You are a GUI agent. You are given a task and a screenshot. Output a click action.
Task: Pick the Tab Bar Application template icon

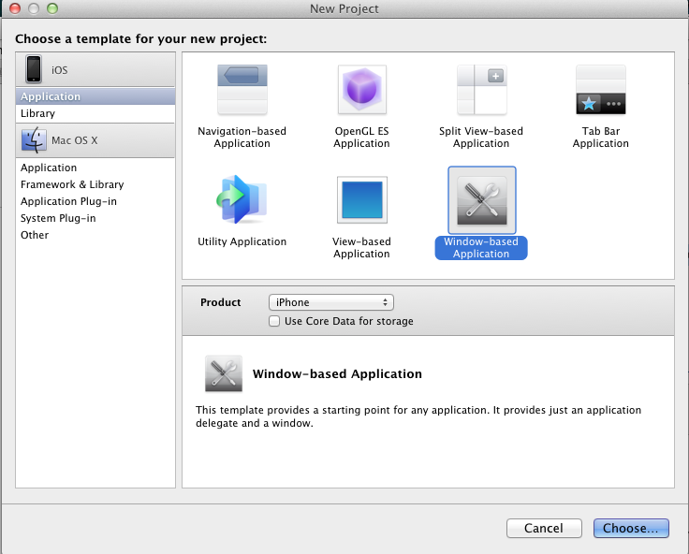pyautogui.click(x=601, y=90)
